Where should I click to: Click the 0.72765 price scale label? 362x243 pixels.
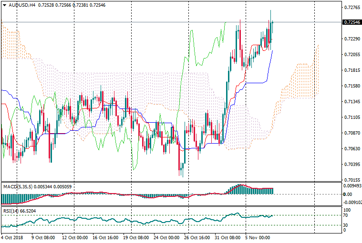pyautogui.click(x=351, y=8)
